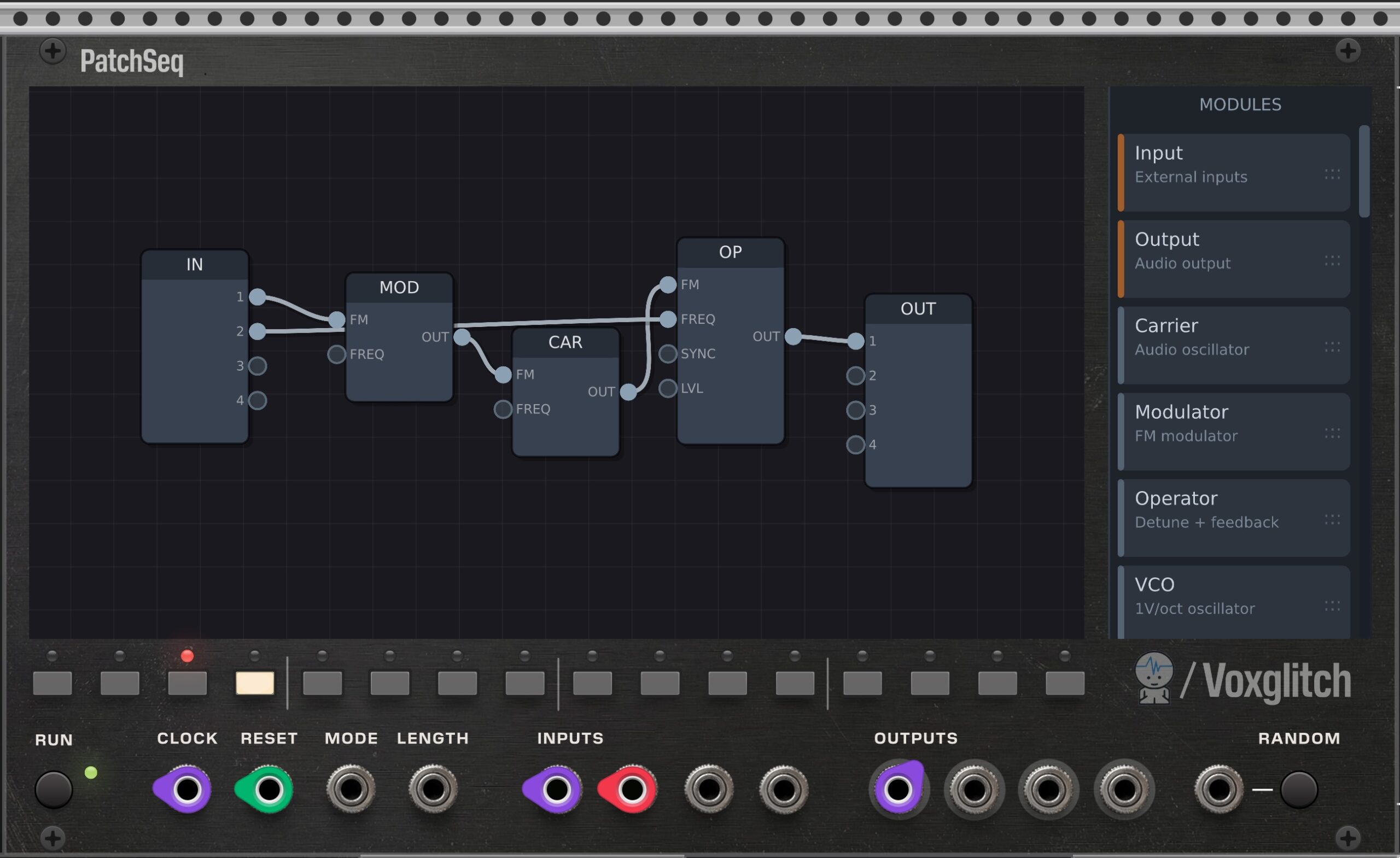Click the CAR node title header

coord(565,343)
